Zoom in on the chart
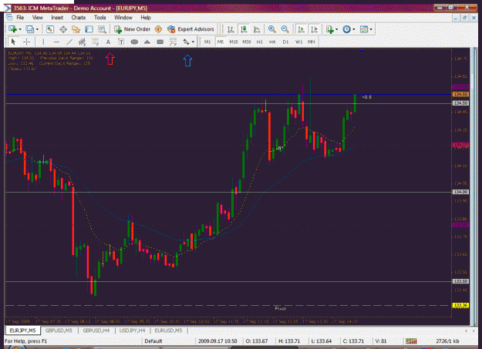This screenshot has width=482, height=349. point(271,29)
